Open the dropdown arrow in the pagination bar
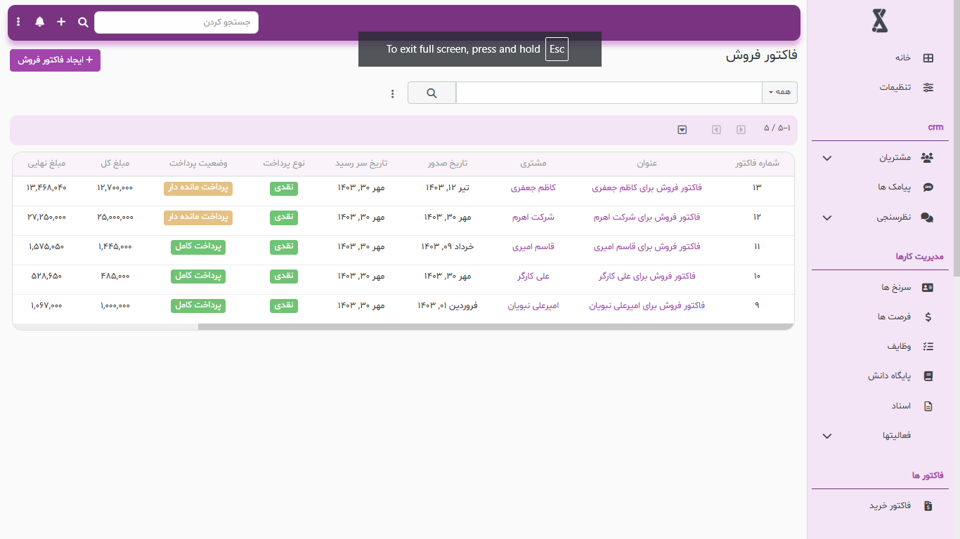The height and width of the screenshot is (539, 960). pos(682,130)
